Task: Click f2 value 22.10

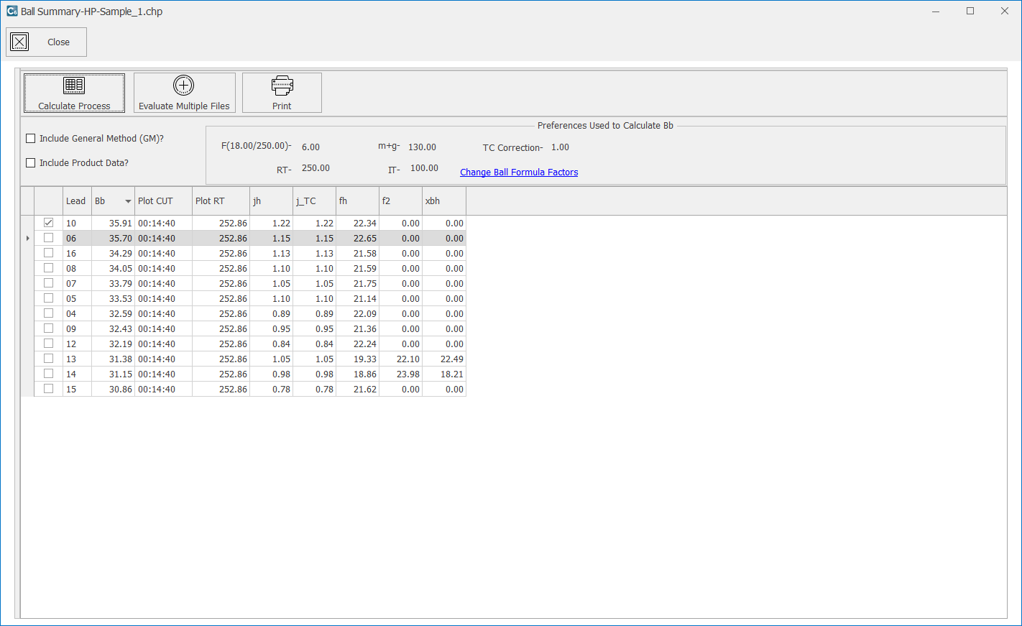Action: point(408,359)
